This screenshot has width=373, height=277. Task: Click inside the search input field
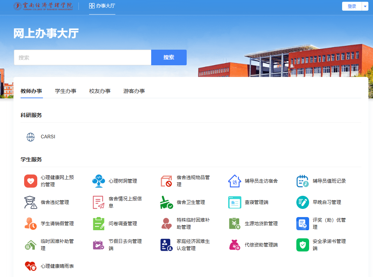(82, 57)
